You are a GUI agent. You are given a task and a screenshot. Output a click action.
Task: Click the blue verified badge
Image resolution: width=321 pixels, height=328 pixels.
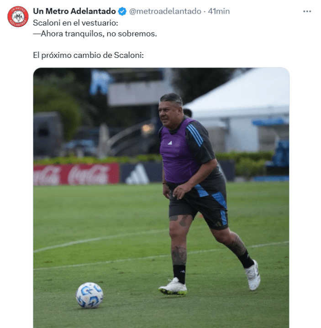point(122,11)
